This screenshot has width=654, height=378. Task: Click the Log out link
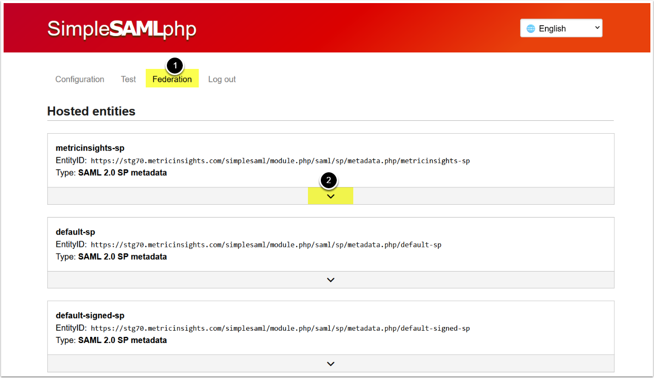pos(222,79)
